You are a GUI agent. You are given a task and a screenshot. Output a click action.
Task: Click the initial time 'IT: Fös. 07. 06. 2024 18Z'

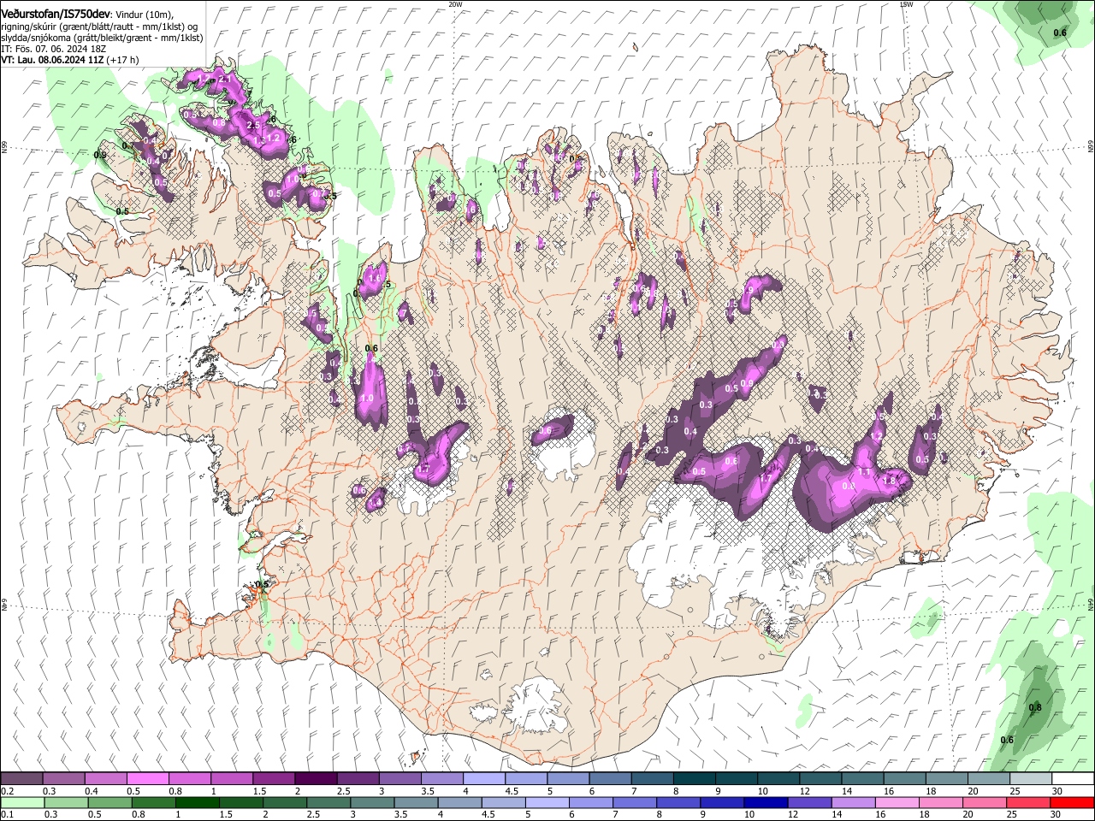(52, 49)
